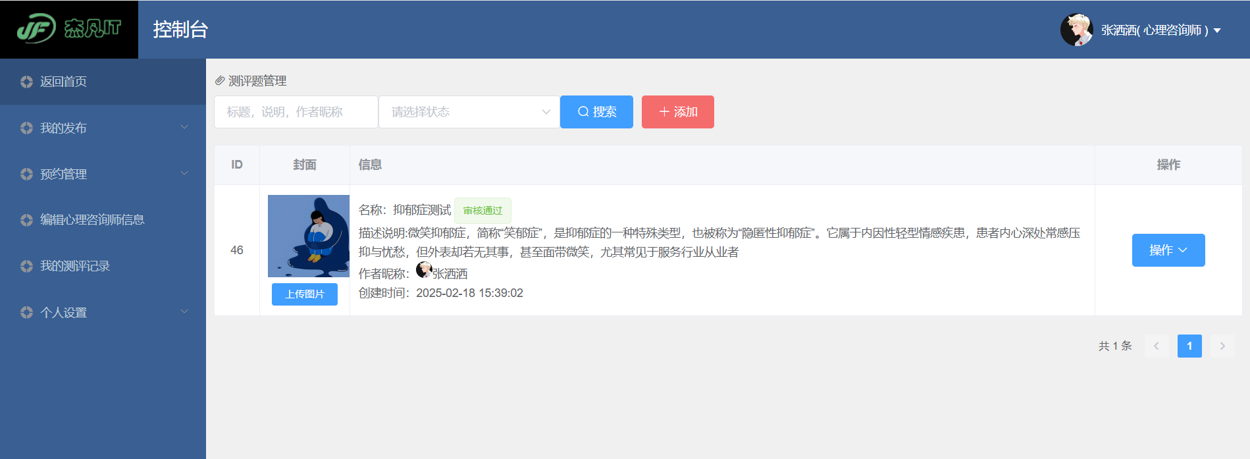Click the 我的测评记录 sidebar icon
Viewport: 1250px width, 459px height.
(x=26, y=266)
